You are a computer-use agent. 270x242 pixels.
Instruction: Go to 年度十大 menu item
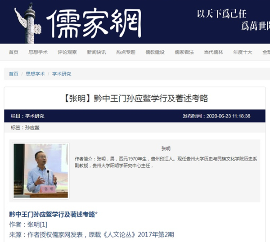tap(243, 52)
